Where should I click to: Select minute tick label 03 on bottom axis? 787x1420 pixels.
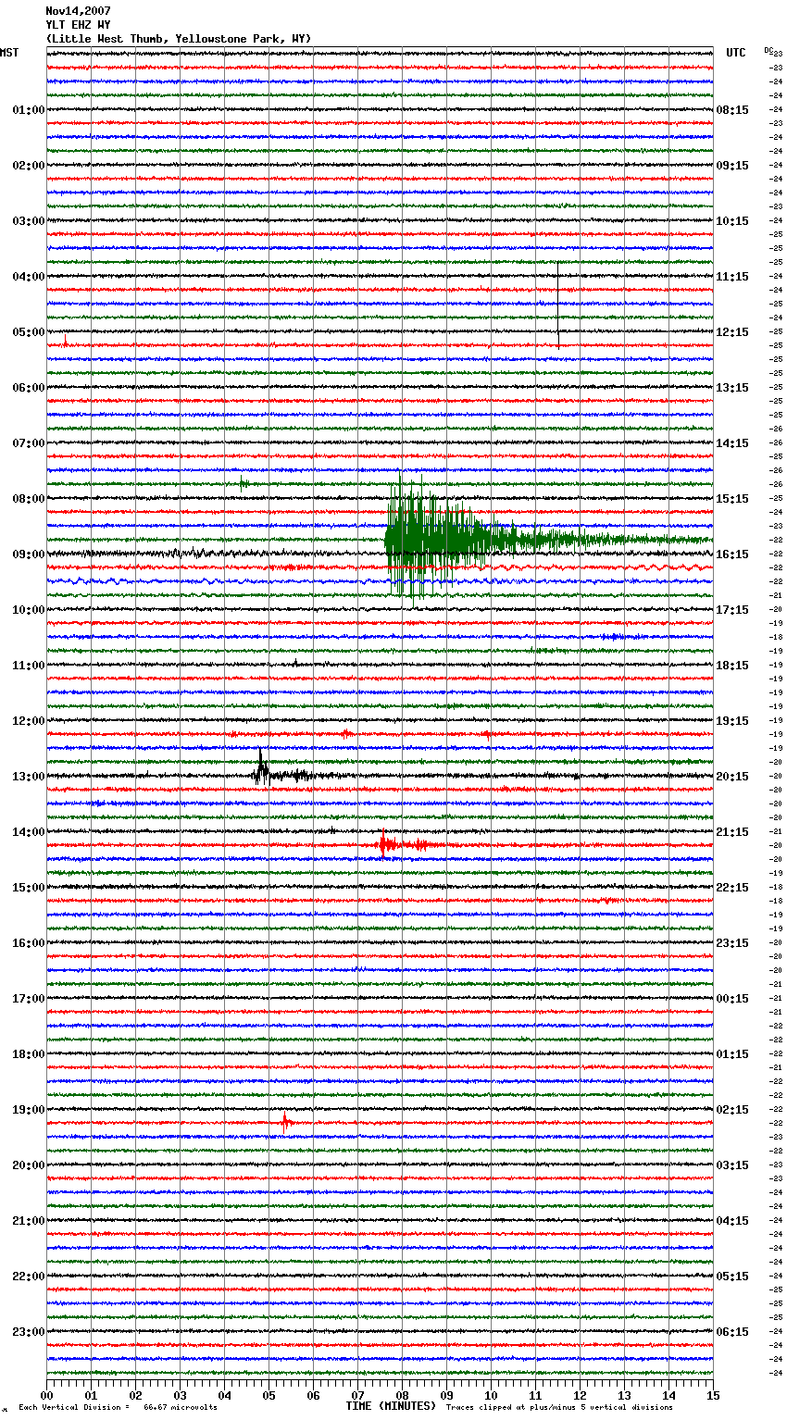click(x=180, y=1395)
